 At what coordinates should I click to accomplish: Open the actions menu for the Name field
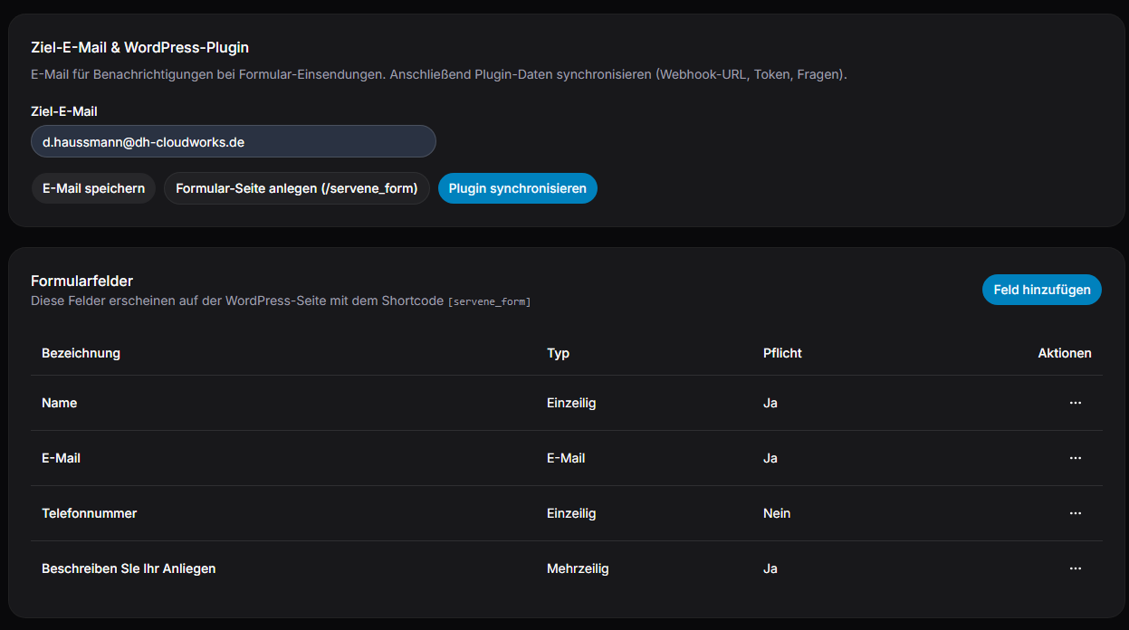coord(1075,403)
